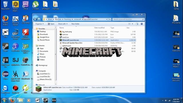
Task: Open Recent Places in navigation pane
Action: [43, 40]
